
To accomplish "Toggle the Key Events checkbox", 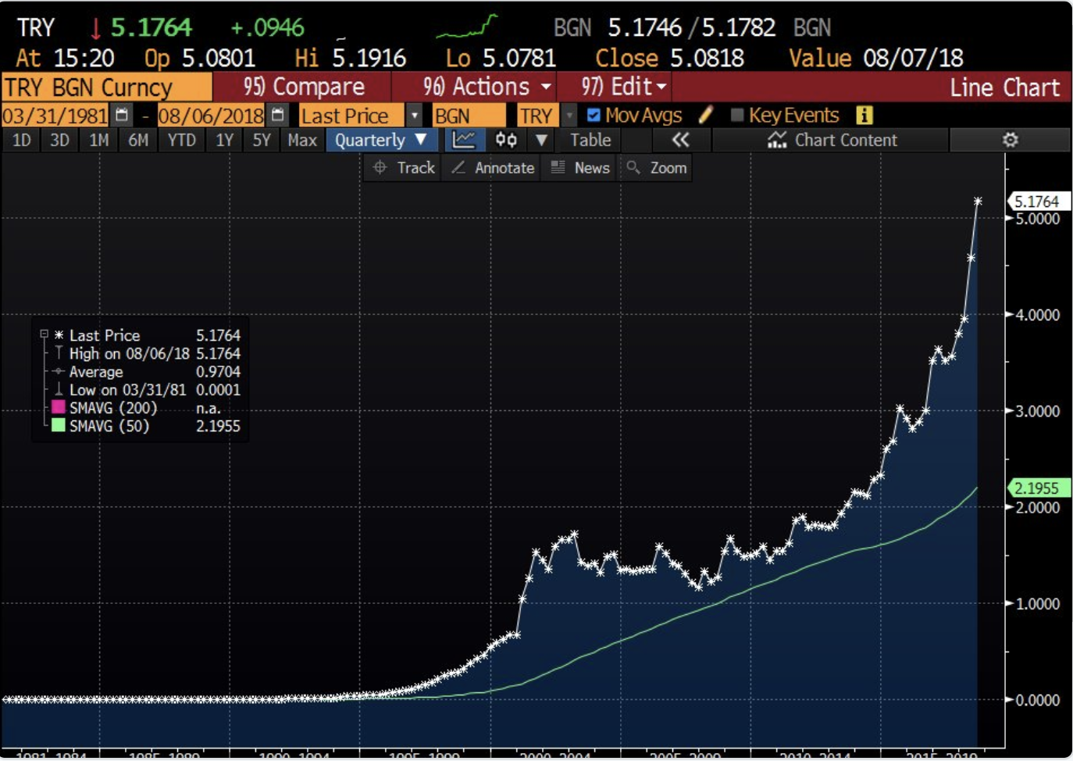I will [736, 115].
